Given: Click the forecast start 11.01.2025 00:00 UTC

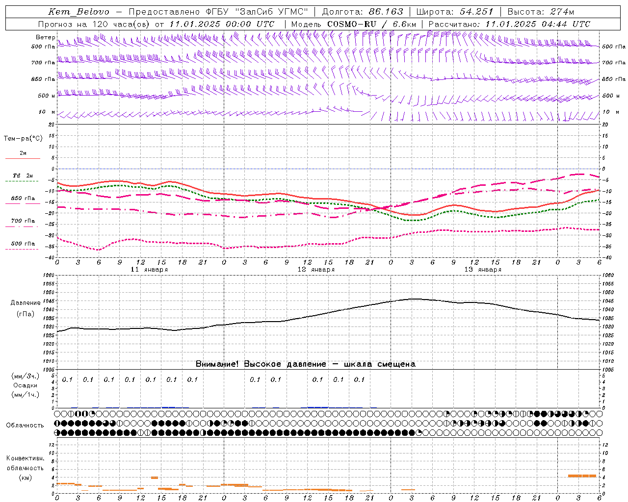Looking at the screenshot, I should pyautogui.click(x=222, y=24).
